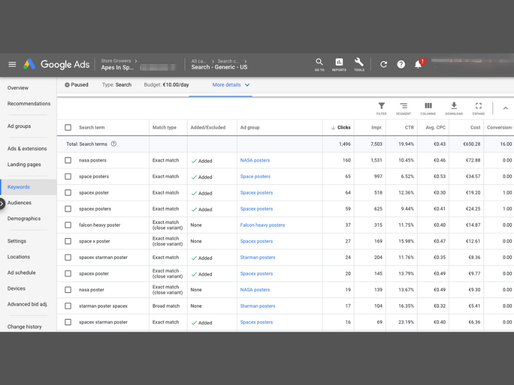Open the Reports icon
Image resolution: width=514 pixels, height=385 pixels.
[339, 65]
